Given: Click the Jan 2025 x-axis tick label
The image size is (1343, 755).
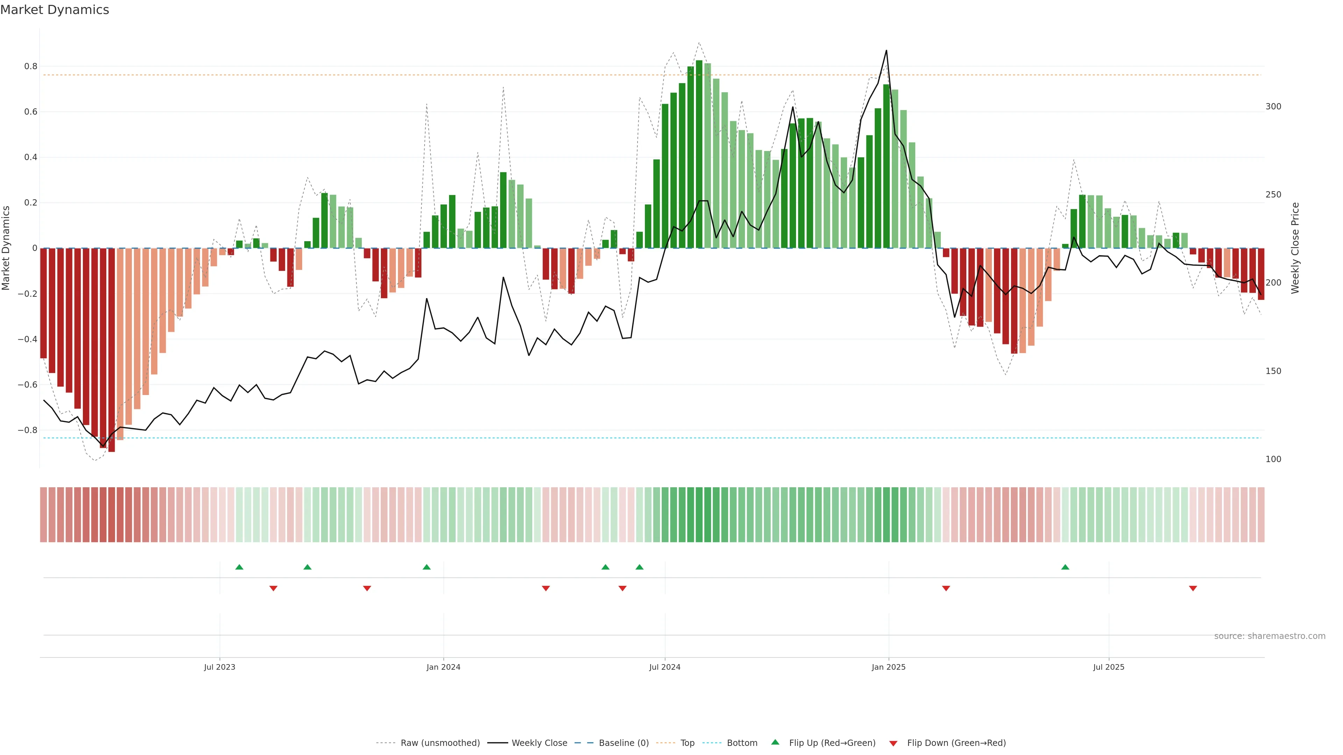Looking at the screenshot, I should coord(888,667).
